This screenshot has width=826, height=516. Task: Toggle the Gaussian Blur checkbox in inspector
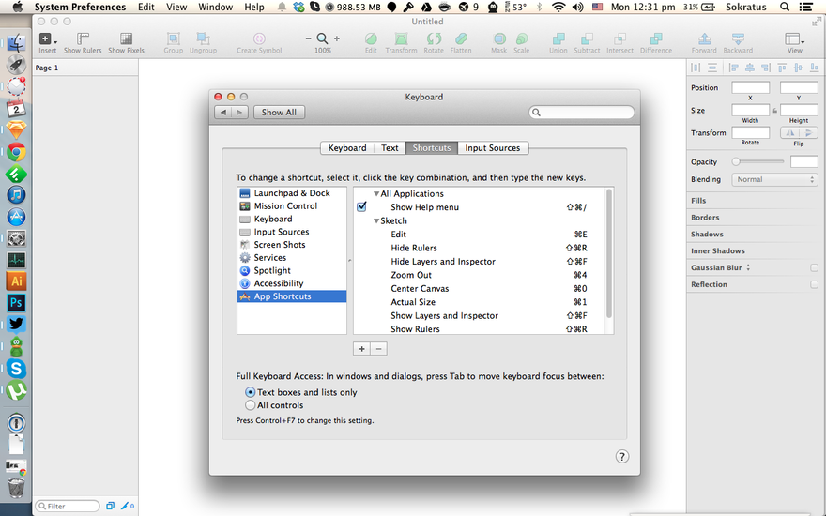click(x=814, y=267)
